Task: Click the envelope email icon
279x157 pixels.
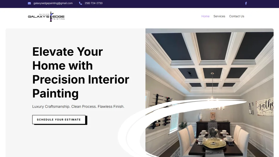Action: coord(29,3)
